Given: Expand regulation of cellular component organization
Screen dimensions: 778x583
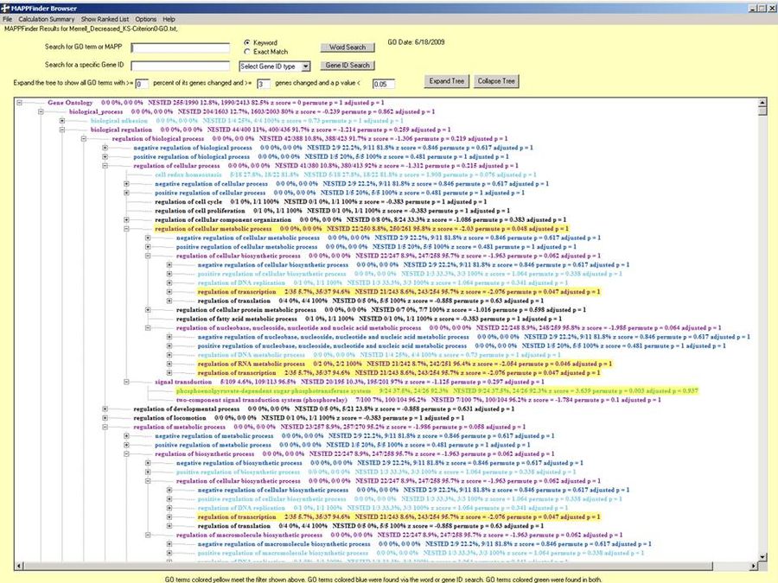Looking at the screenshot, I should [x=126, y=219].
